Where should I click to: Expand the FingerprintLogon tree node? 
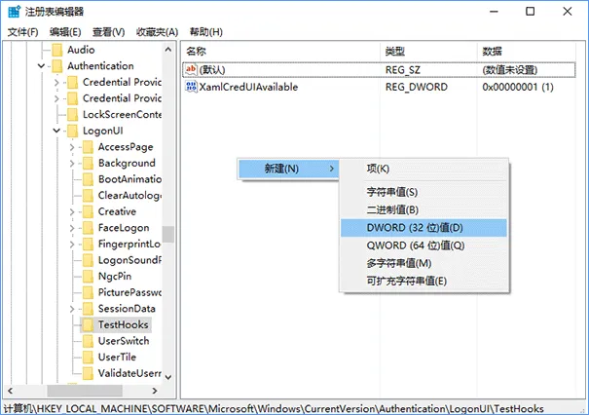click(x=72, y=244)
